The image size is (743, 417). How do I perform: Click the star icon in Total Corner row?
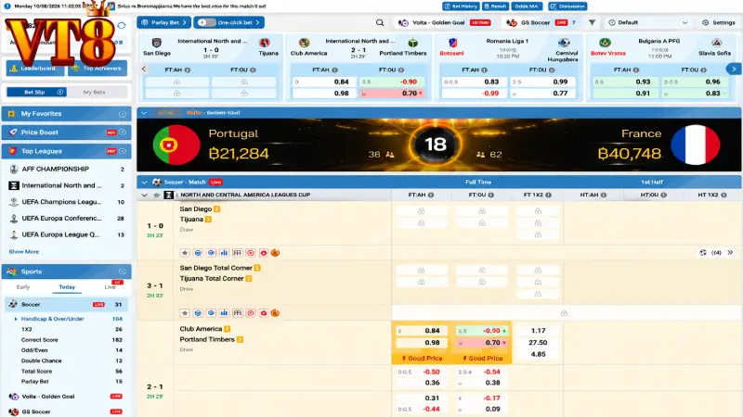click(185, 313)
